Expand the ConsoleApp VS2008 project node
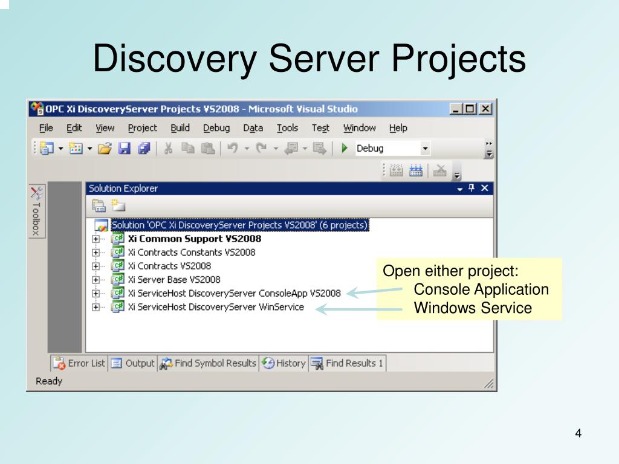This screenshot has height=464, width=619. pyautogui.click(x=96, y=294)
